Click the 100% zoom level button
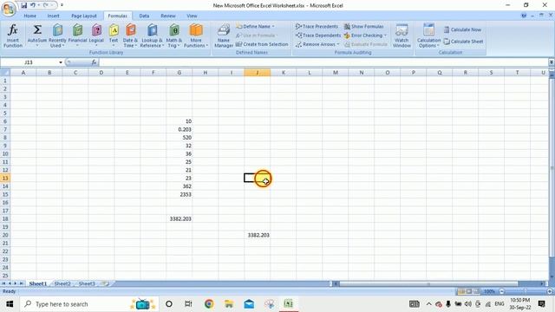This screenshot has width=555, height=312. click(x=489, y=291)
